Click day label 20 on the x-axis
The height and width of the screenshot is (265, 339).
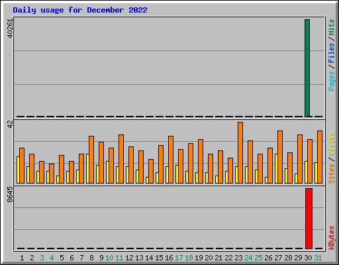pyautogui.click(x=209, y=258)
